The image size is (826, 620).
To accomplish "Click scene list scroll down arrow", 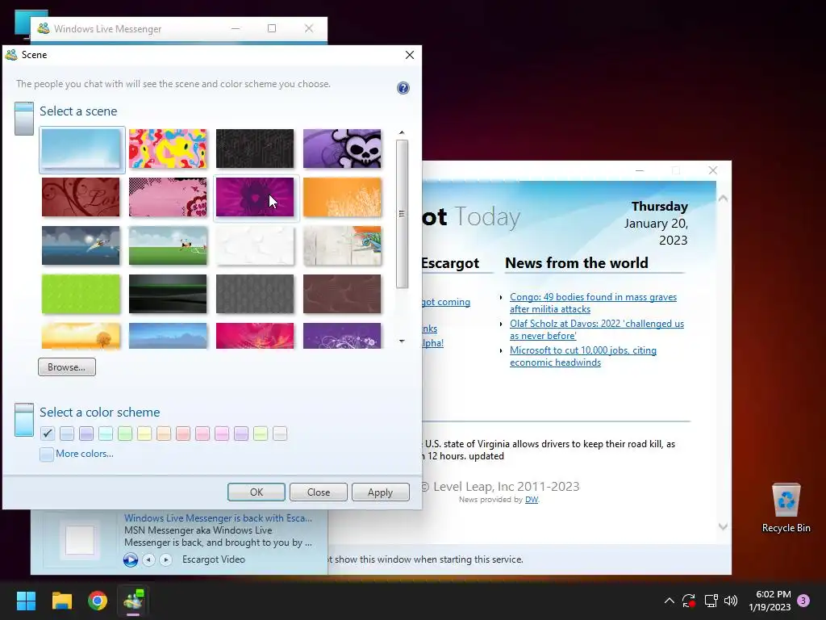I will click(x=402, y=341).
